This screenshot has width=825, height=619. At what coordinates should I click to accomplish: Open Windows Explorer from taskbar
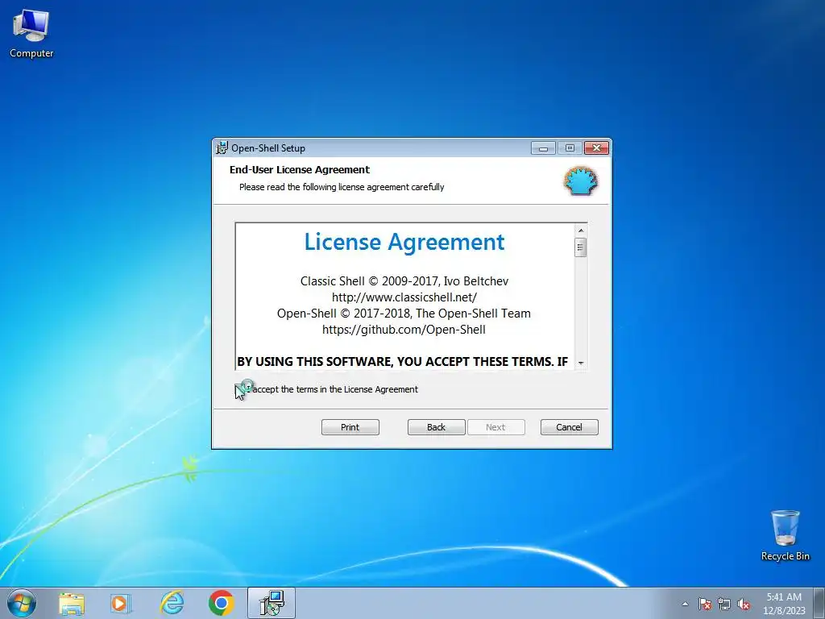tap(72, 603)
